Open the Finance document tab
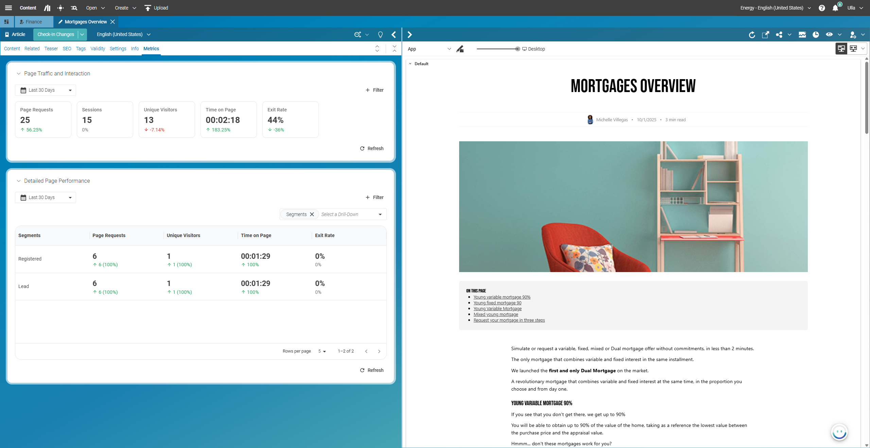The width and height of the screenshot is (870, 448). click(34, 22)
